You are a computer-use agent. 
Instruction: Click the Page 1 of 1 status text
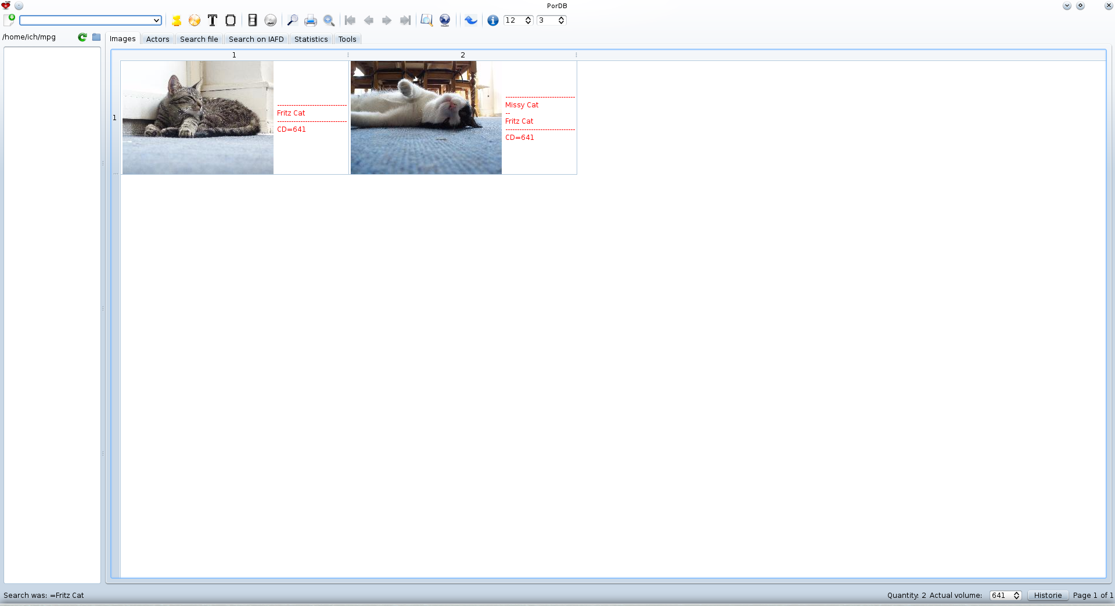[x=1093, y=596]
